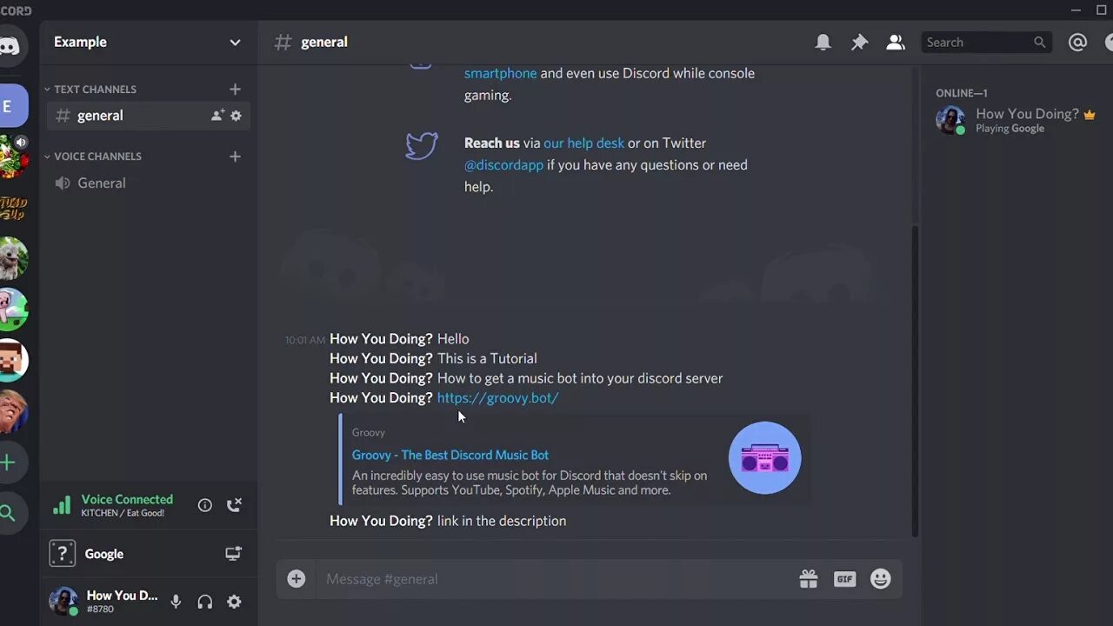Click the 'Playing Google' status text
This screenshot has height=626, width=1113.
point(1010,129)
